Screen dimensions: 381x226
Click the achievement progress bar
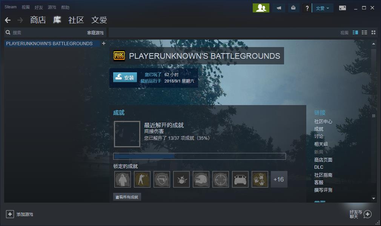[200, 156]
